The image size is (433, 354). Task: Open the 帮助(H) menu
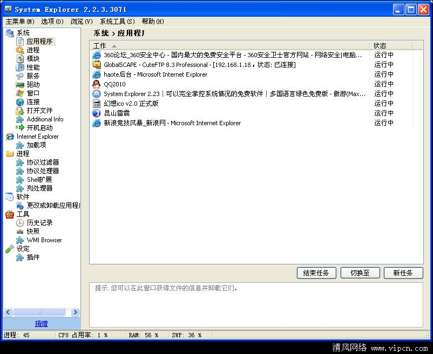pyautogui.click(x=153, y=22)
